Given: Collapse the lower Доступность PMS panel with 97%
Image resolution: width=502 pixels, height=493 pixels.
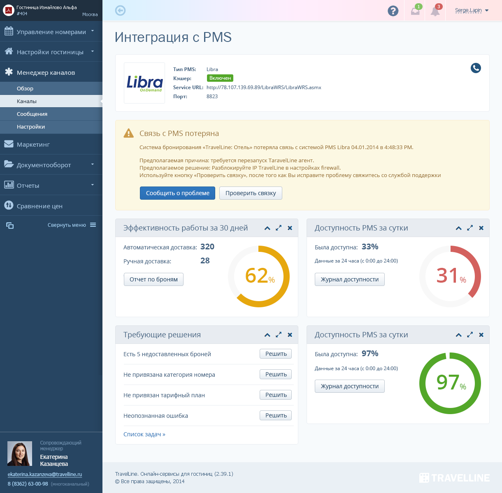Looking at the screenshot, I should tap(459, 335).
